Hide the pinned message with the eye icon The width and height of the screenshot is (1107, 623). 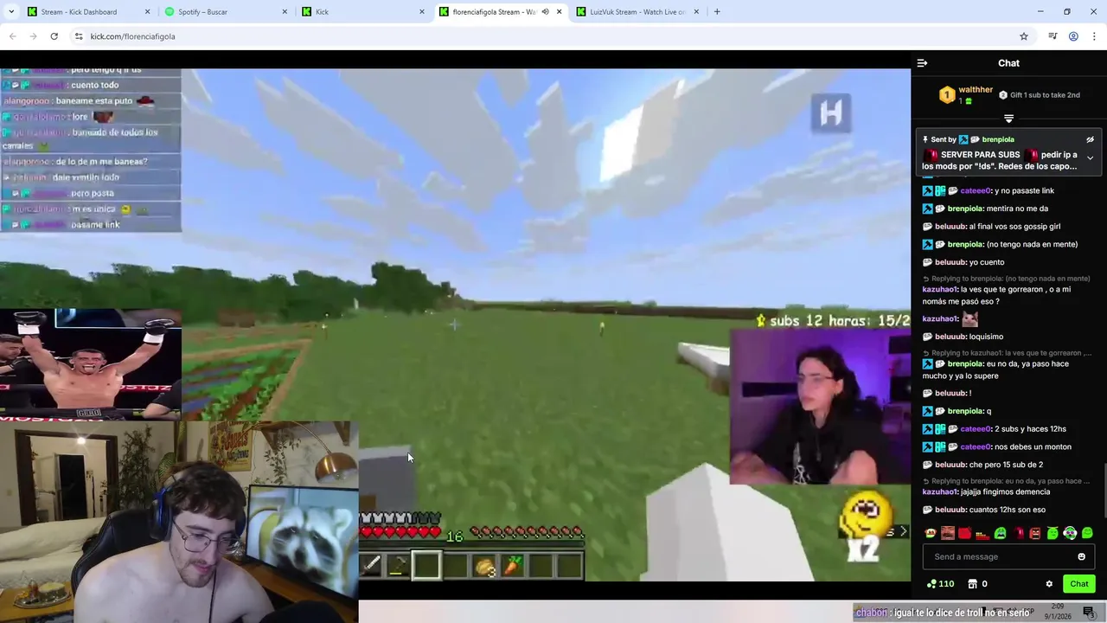(x=1090, y=139)
